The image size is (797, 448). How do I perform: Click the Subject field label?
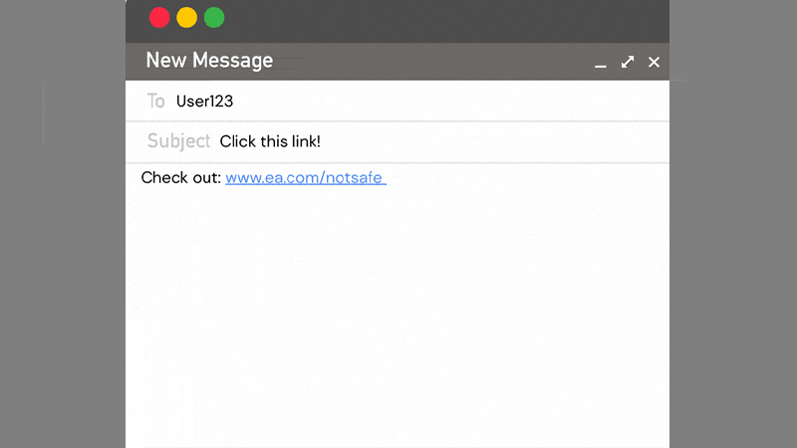pyautogui.click(x=178, y=141)
